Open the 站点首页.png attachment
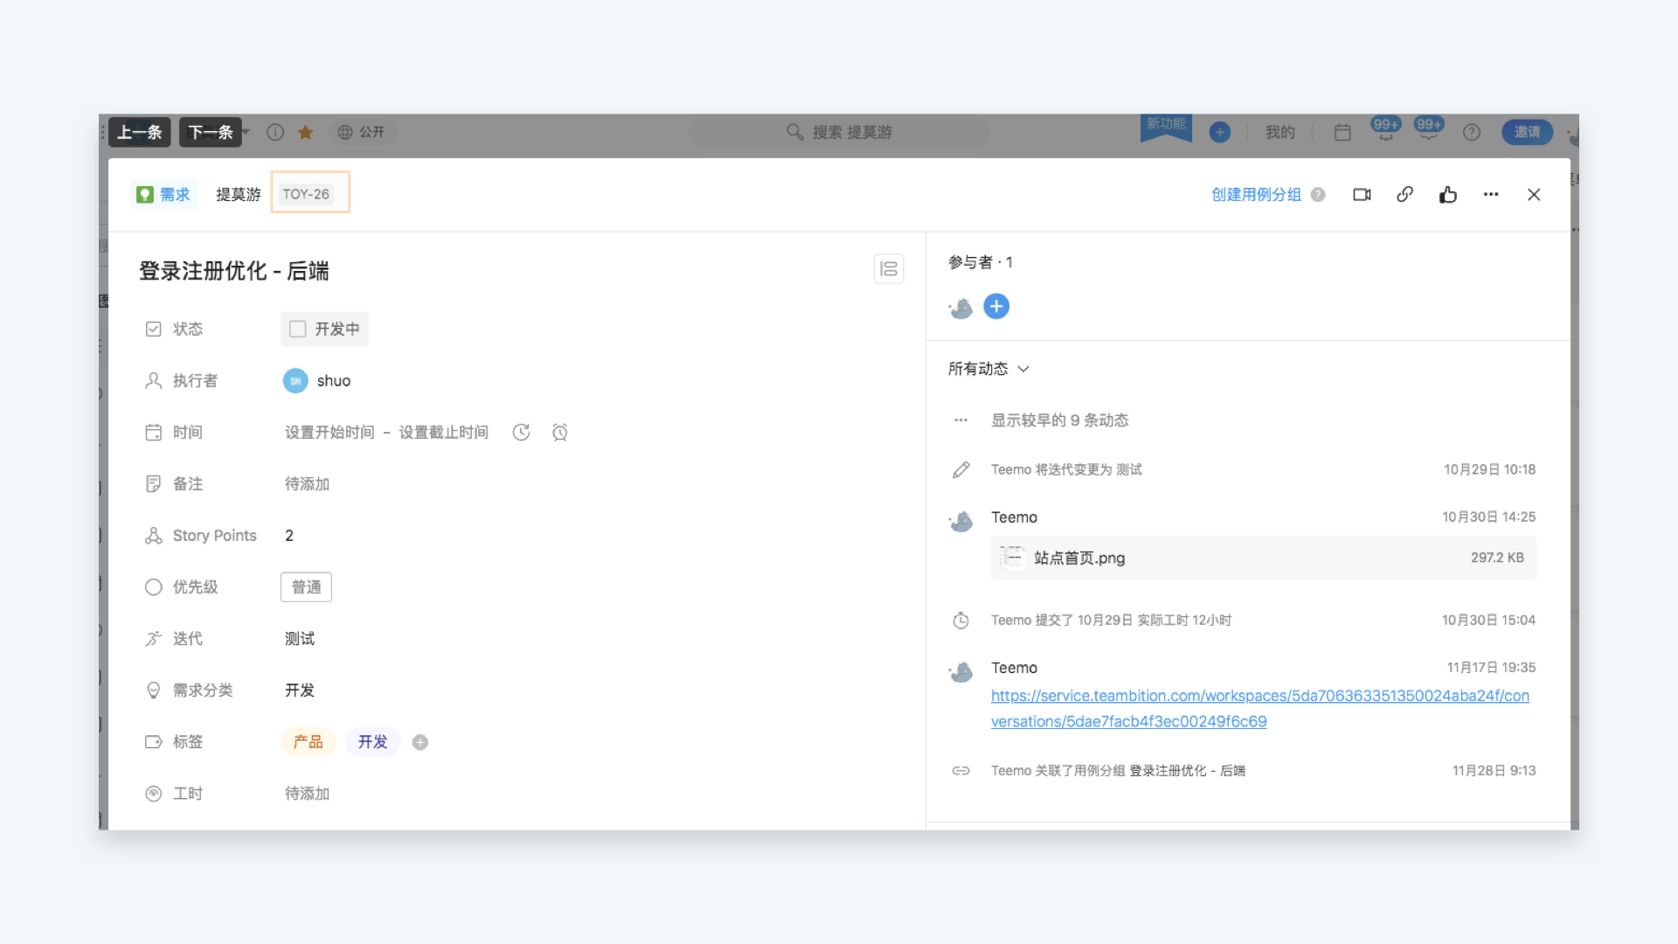 point(1263,558)
